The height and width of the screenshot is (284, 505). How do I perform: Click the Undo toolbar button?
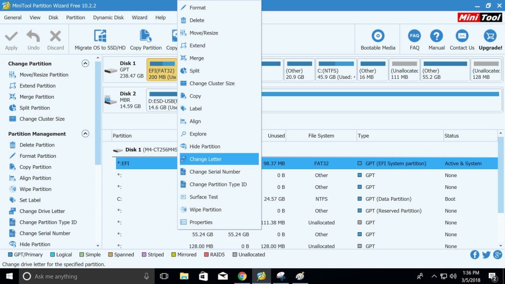click(33, 40)
